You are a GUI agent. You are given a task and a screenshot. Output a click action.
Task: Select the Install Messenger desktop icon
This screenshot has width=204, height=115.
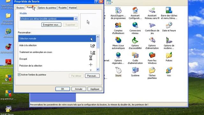(x=8, y=110)
